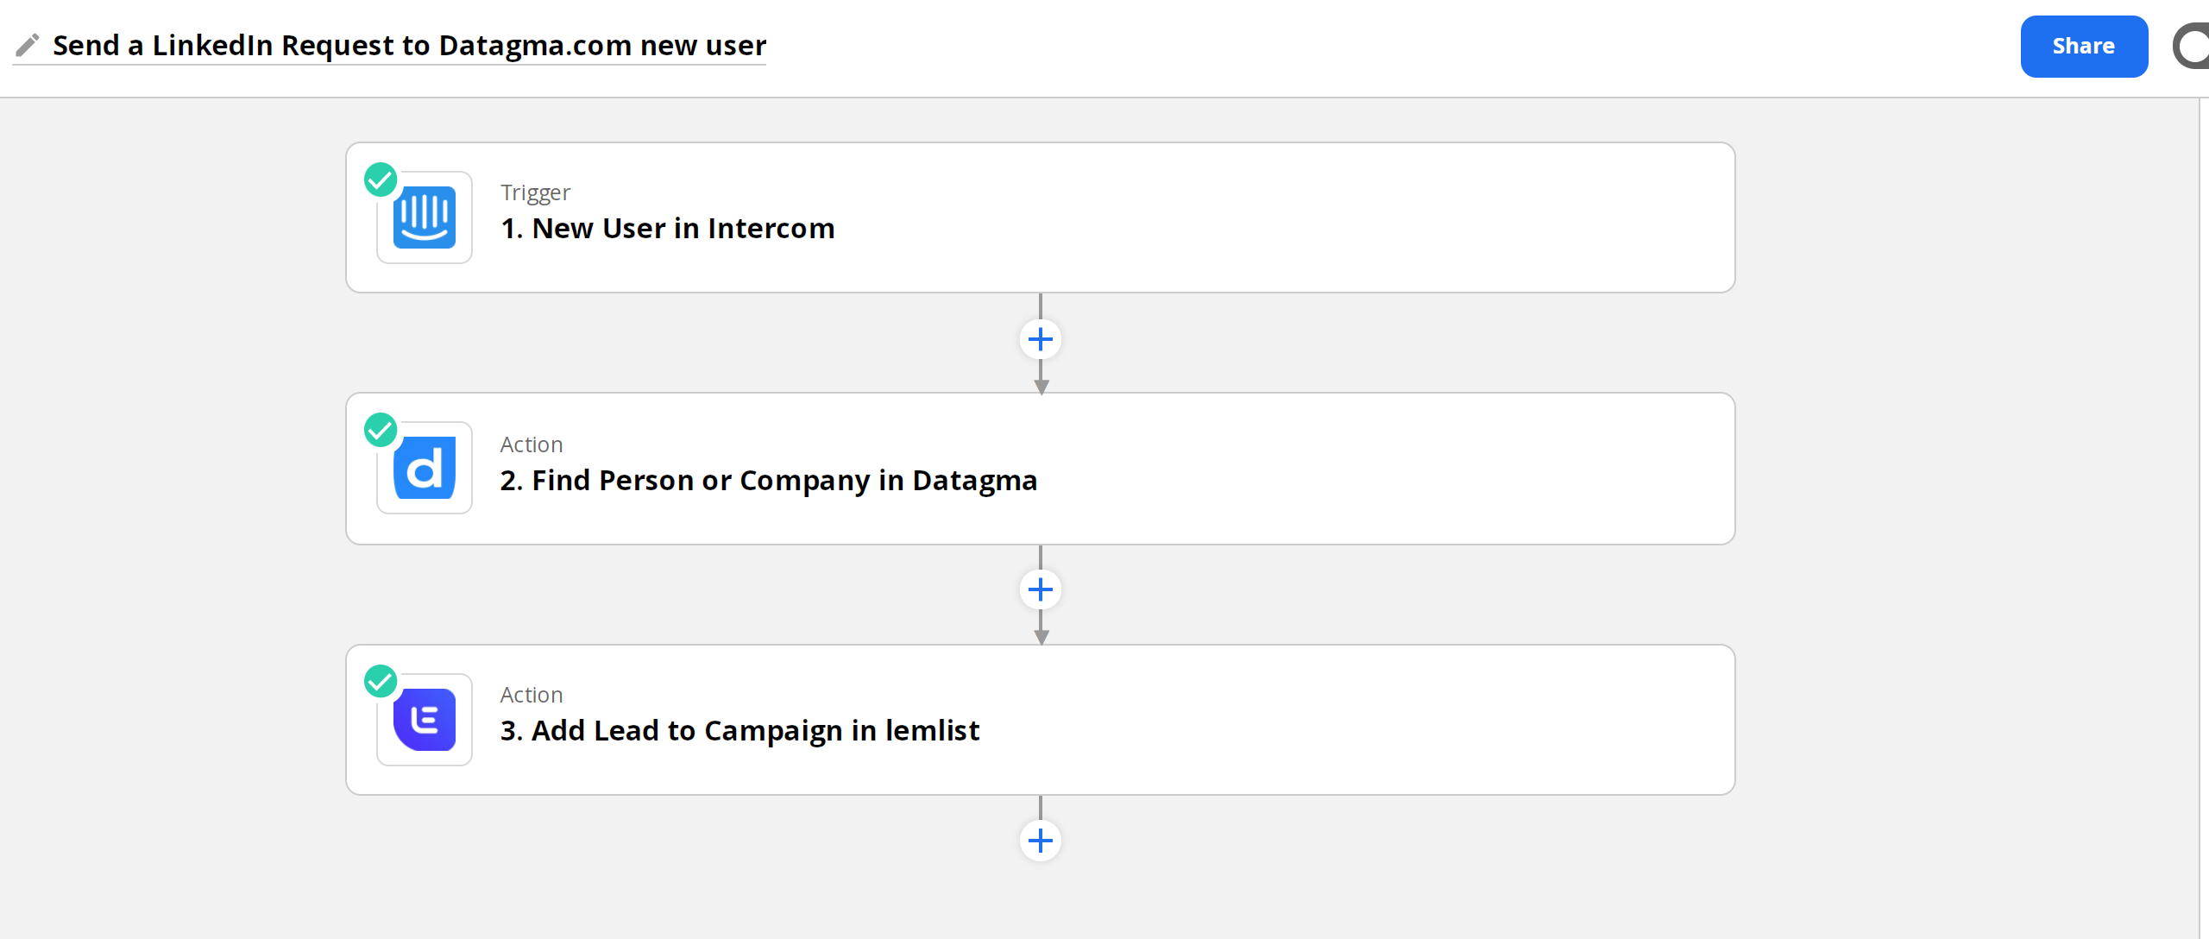Add a new step after lemlist action
This screenshot has width=2209, height=939.
tap(1041, 841)
